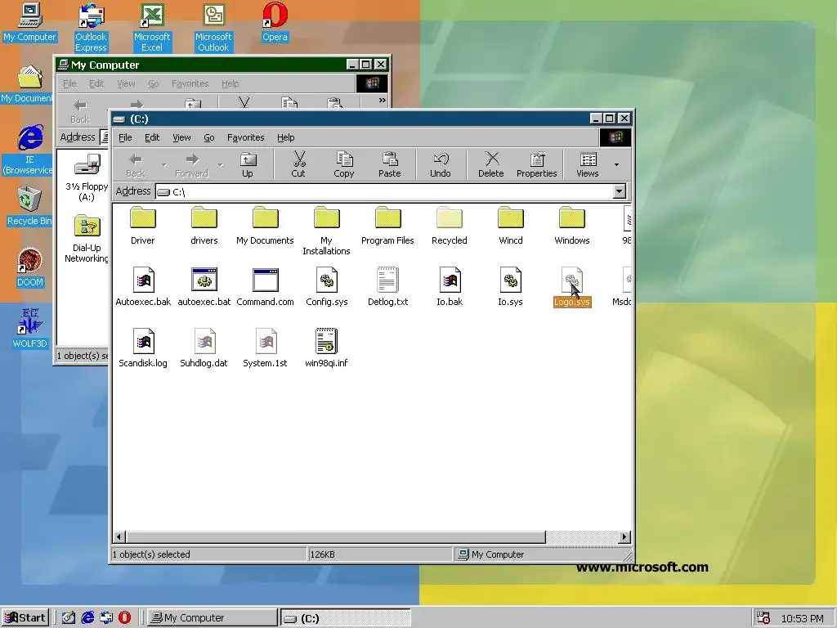Select the Opera desktop shortcut

pyautogui.click(x=275, y=22)
